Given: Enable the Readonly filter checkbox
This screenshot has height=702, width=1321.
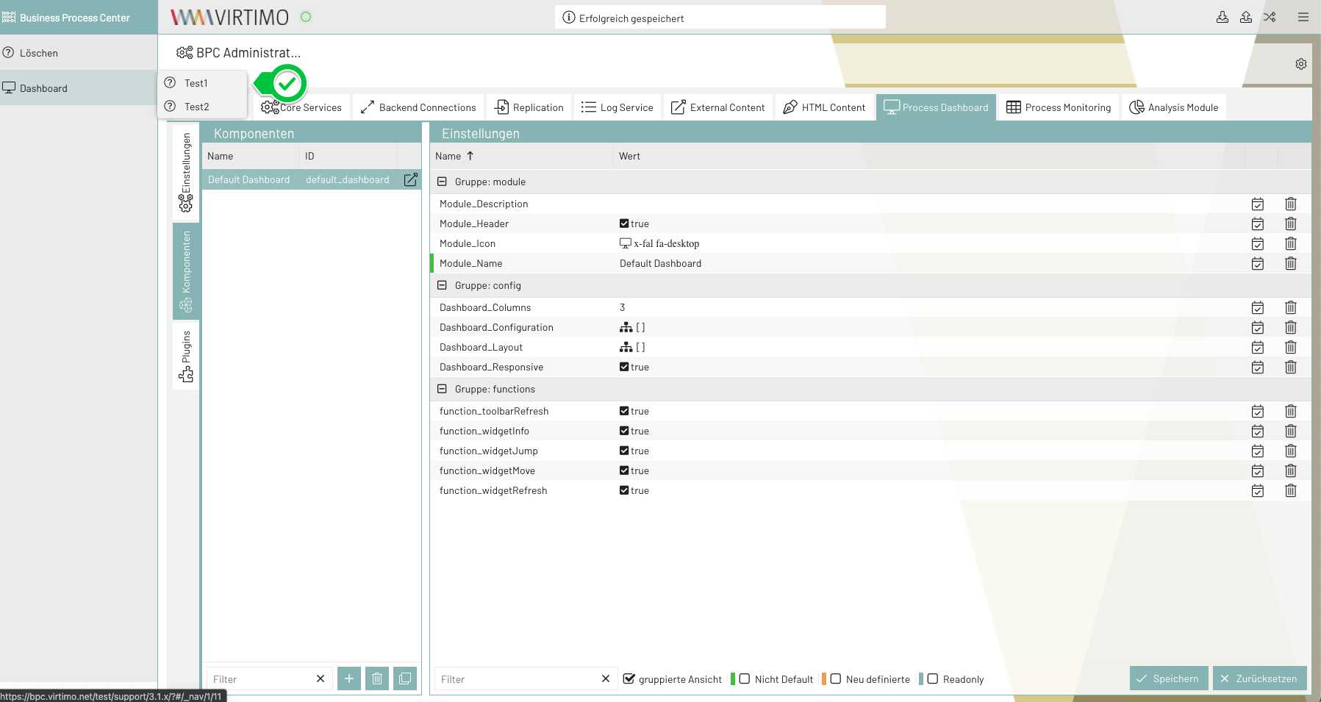Looking at the screenshot, I should pos(933,678).
